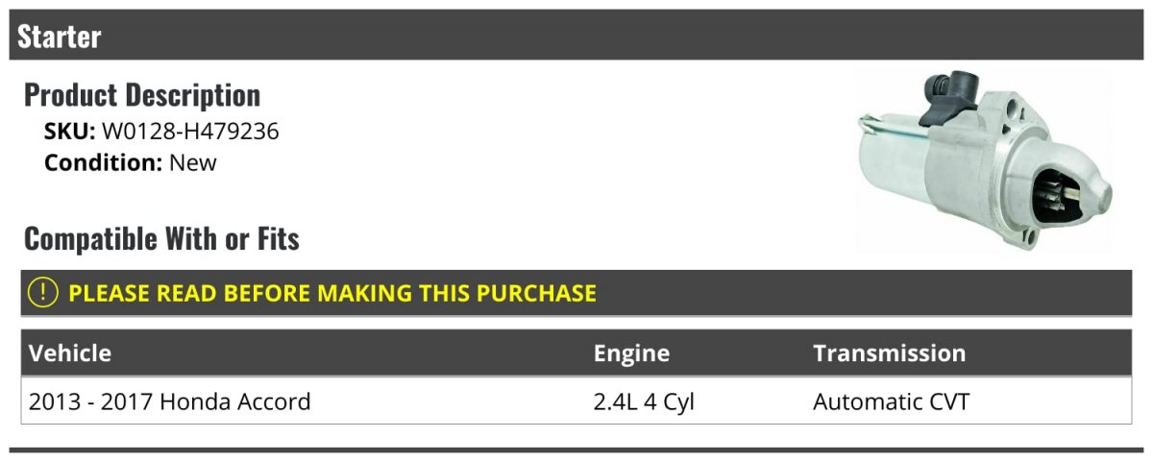Click the Engine column header
Screen dimensions: 1153x462
(631, 353)
